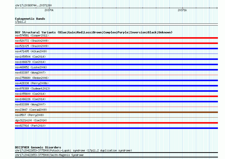
Task: Click the esv2758680 (Redon2006) label
Action: [32, 78]
